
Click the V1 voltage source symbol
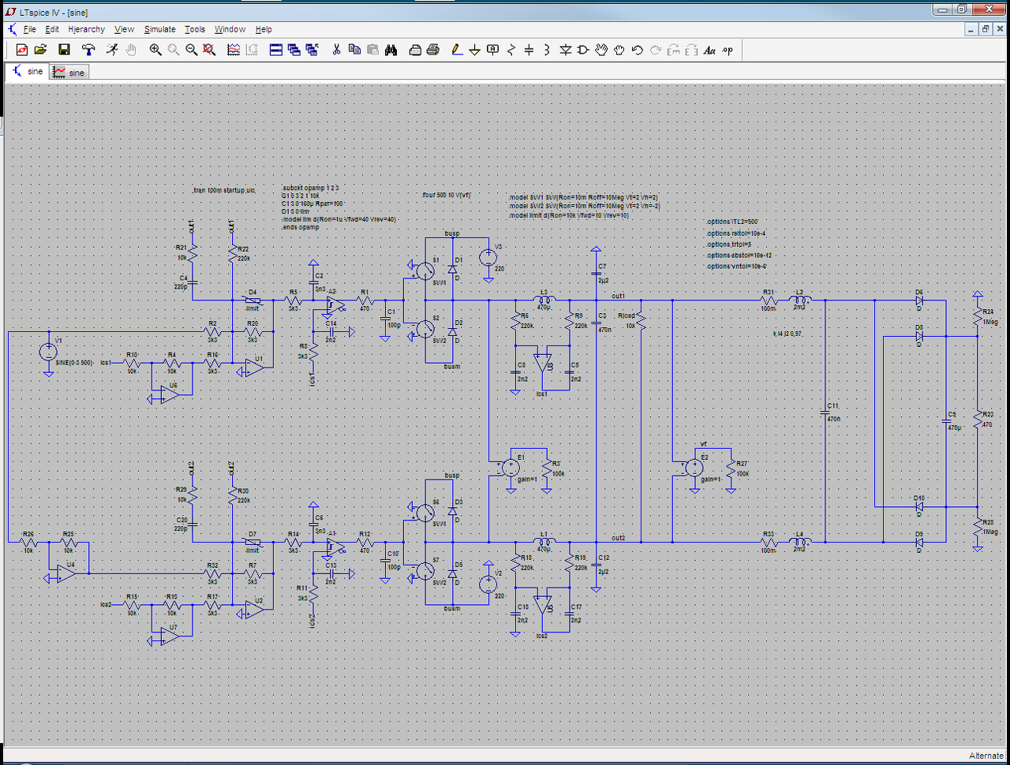(48, 352)
